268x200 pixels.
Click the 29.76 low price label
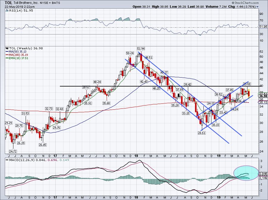[x=57, y=127]
